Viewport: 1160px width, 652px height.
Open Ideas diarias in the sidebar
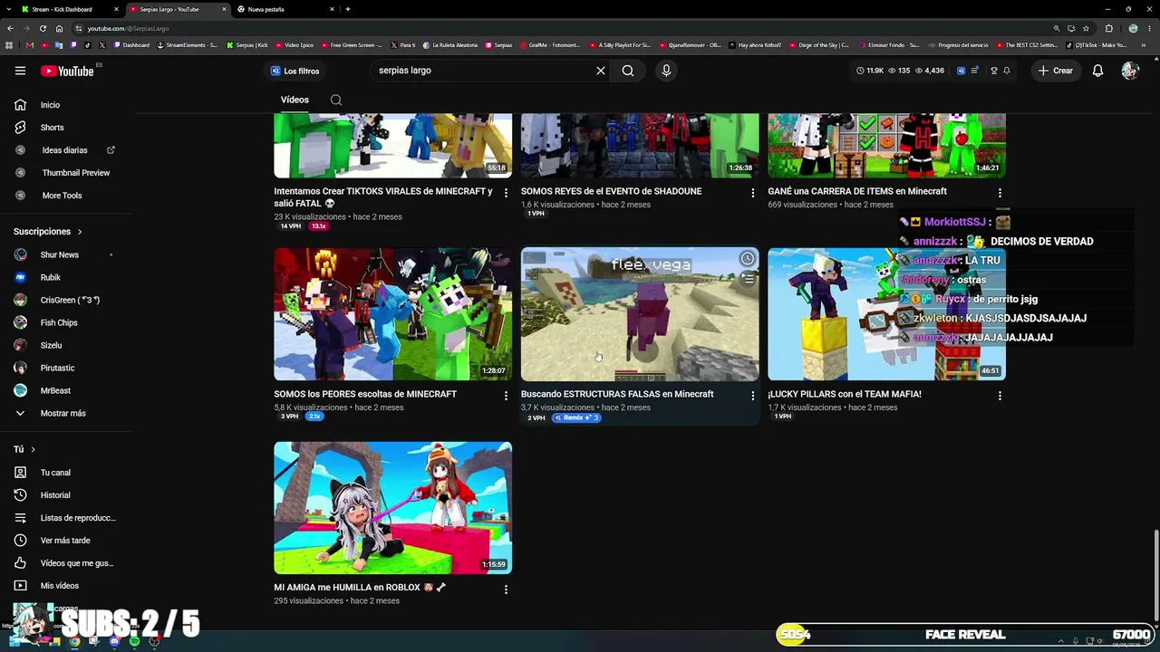tap(64, 150)
